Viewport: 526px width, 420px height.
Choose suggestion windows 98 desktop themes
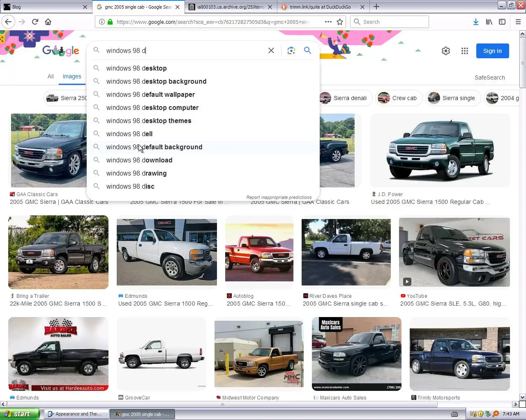[203, 121]
